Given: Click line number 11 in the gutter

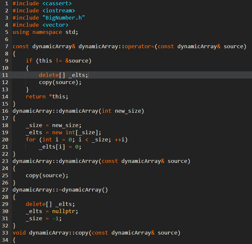Looking at the screenshot, I should click(x=5, y=75).
